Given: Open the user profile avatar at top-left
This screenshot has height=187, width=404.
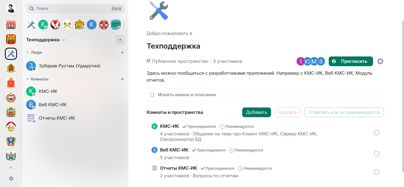Looking at the screenshot, I should pyautogui.click(x=11, y=8).
